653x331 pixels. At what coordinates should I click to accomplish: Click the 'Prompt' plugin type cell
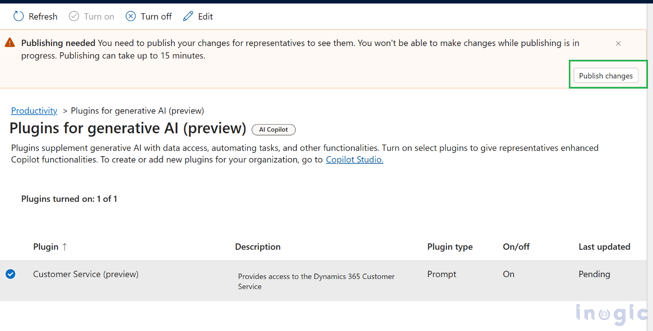pyautogui.click(x=442, y=274)
